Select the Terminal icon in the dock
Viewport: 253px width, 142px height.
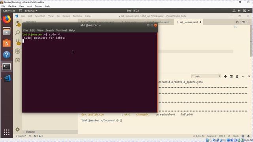pyautogui.click(x=7, y=67)
